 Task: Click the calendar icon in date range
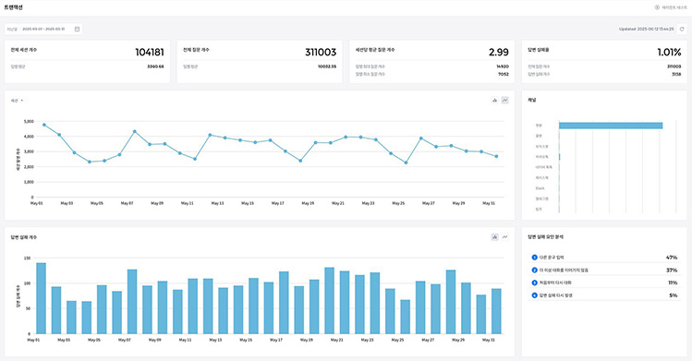pyautogui.click(x=77, y=30)
